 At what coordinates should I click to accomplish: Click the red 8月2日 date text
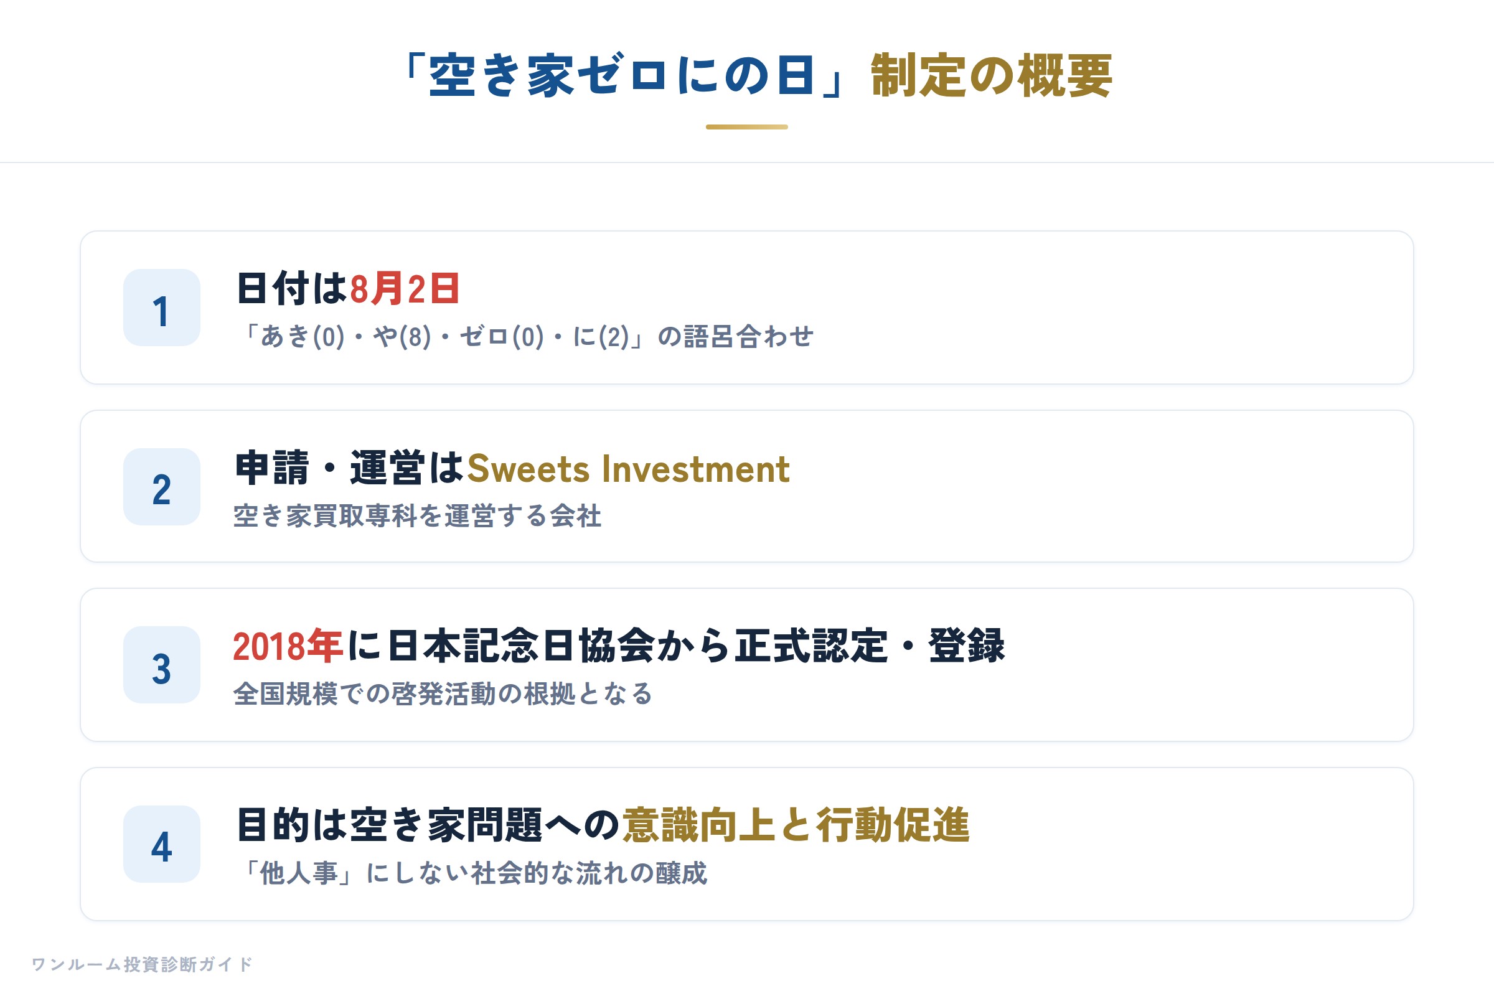pyautogui.click(x=405, y=289)
